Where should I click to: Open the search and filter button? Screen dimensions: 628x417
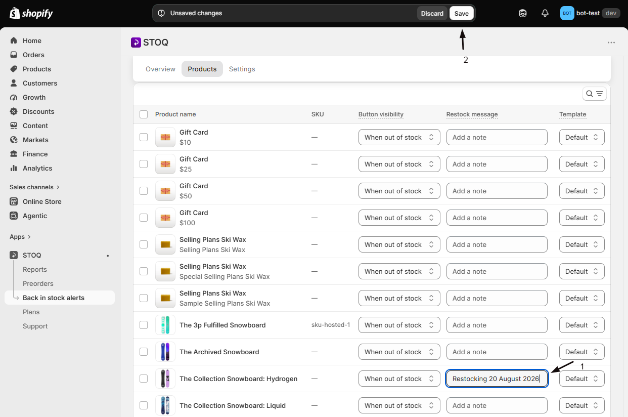tap(595, 94)
